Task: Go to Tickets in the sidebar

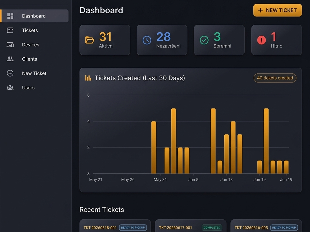Action: (x=35, y=31)
